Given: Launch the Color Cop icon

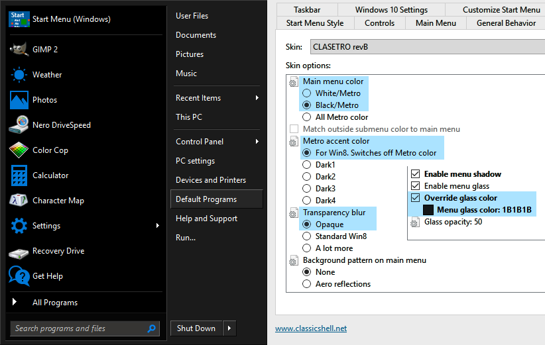Looking at the screenshot, I should tap(19, 150).
